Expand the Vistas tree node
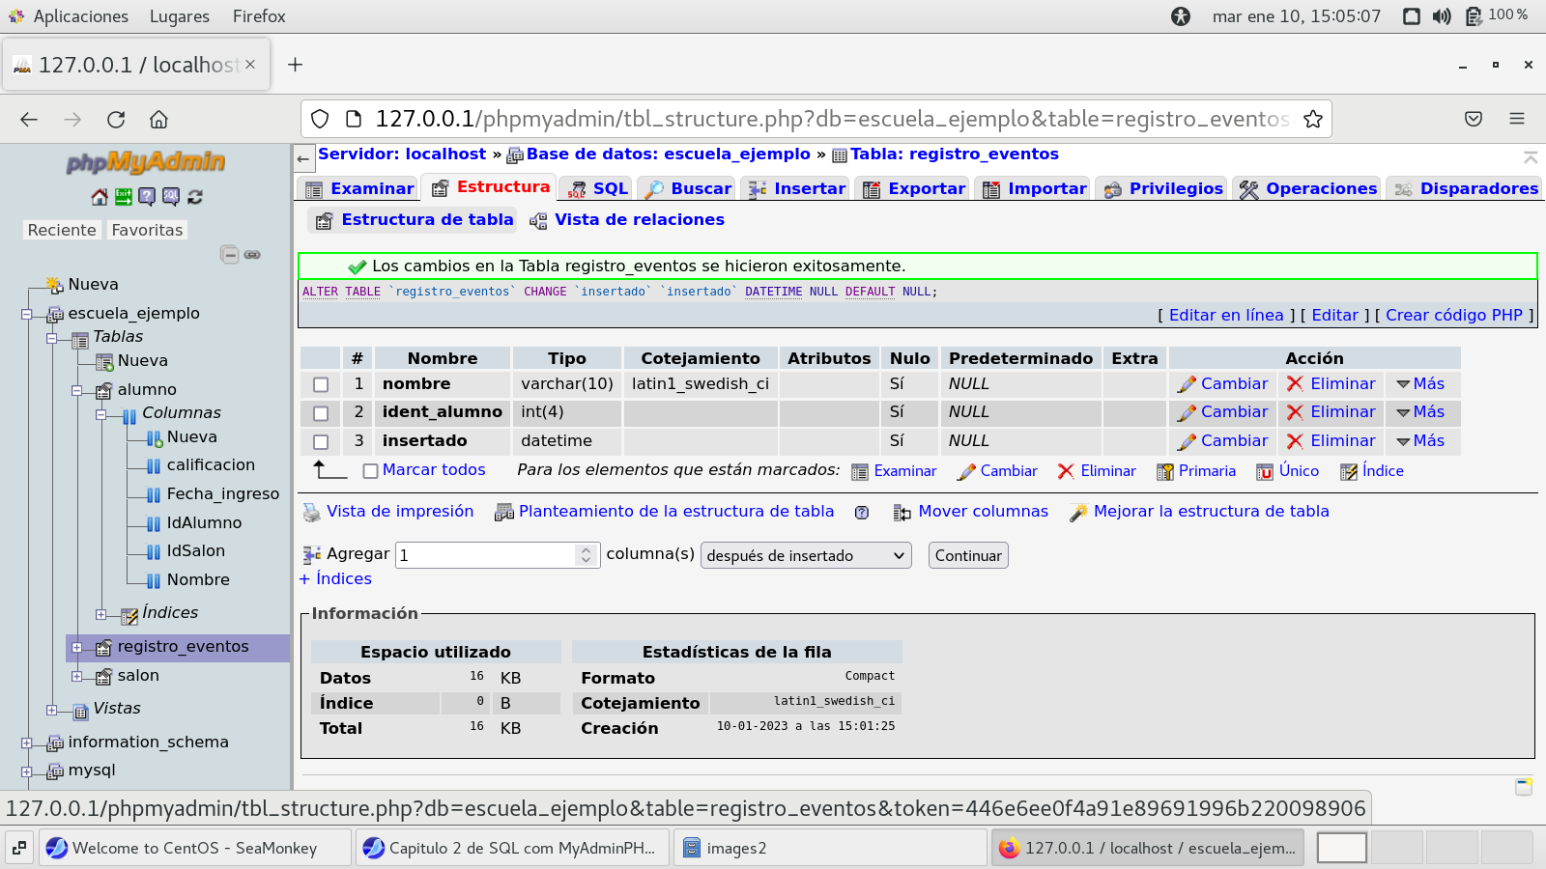This screenshot has width=1546, height=869. (x=52, y=710)
